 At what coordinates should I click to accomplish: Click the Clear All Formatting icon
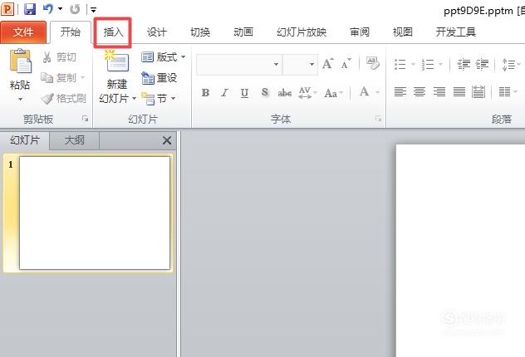[x=373, y=63]
